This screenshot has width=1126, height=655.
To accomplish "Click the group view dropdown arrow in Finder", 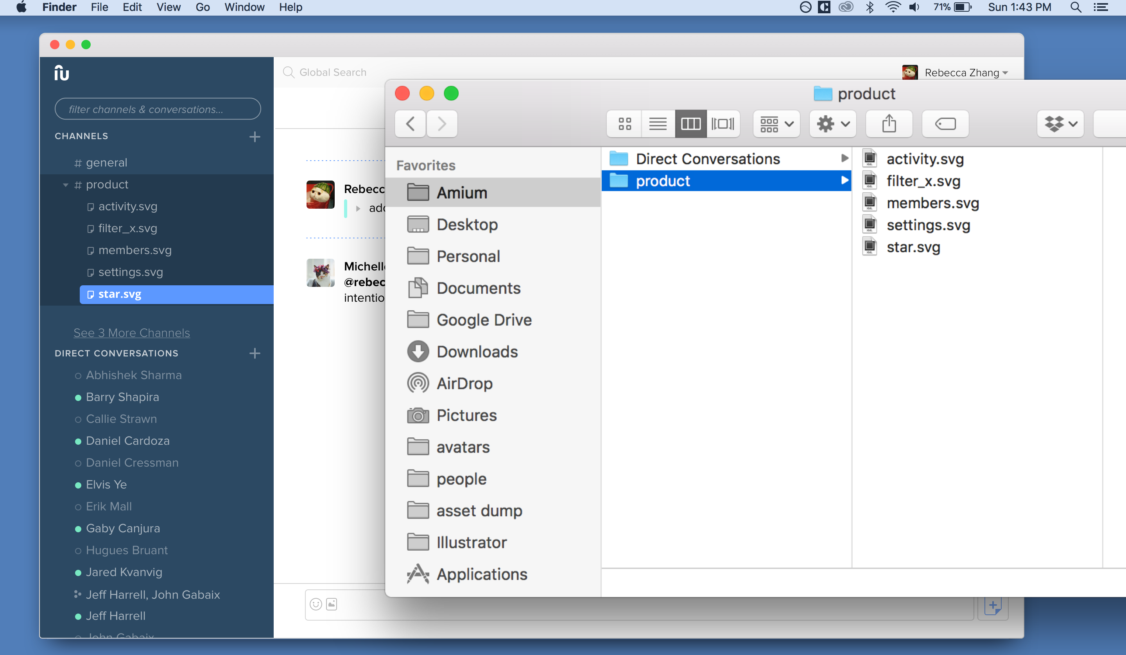I will pyautogui.click(x=789, y=123).
